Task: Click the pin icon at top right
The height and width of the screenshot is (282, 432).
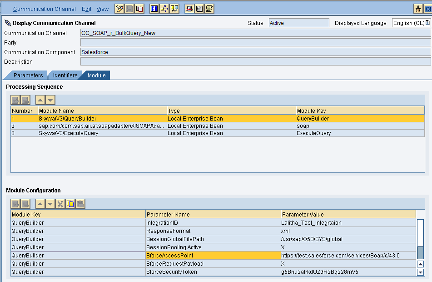Action: (x=417, y=9)
